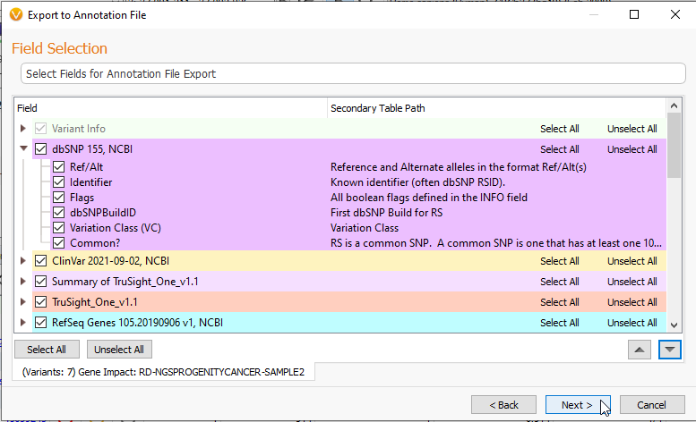Select the Identifier field row label

tap(91, 182)
